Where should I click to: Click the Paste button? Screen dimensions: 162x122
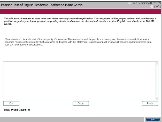click(x=150, y=103)
